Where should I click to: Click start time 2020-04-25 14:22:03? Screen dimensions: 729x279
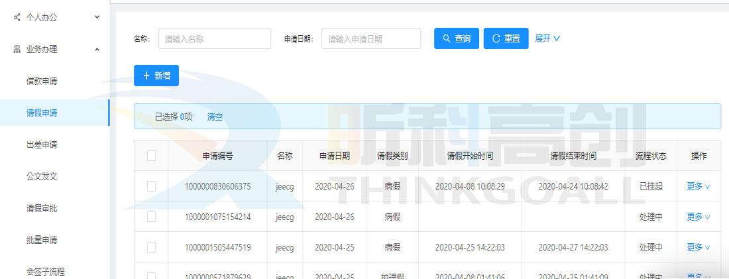[470, 248]
